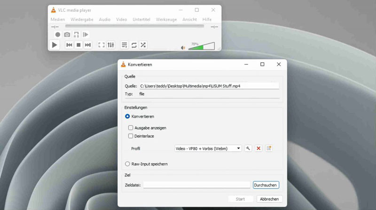Click VLC cone icon in player title bar

(x=53, y=10)
